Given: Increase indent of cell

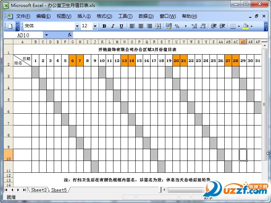Looking at the screenshot, I should [x=222, y=26].
